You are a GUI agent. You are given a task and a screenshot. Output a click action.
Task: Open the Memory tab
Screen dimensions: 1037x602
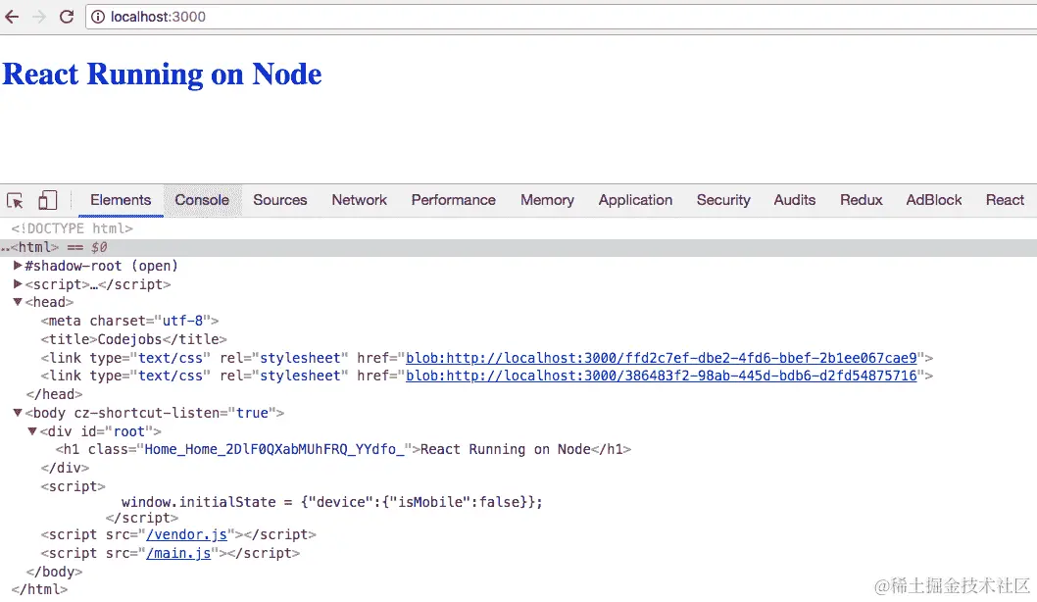tap(547, 200)
